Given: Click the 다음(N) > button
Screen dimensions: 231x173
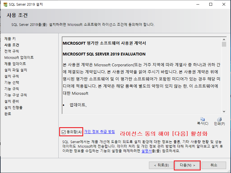Looking at the screenshot, I should click(x=187, y=165).
